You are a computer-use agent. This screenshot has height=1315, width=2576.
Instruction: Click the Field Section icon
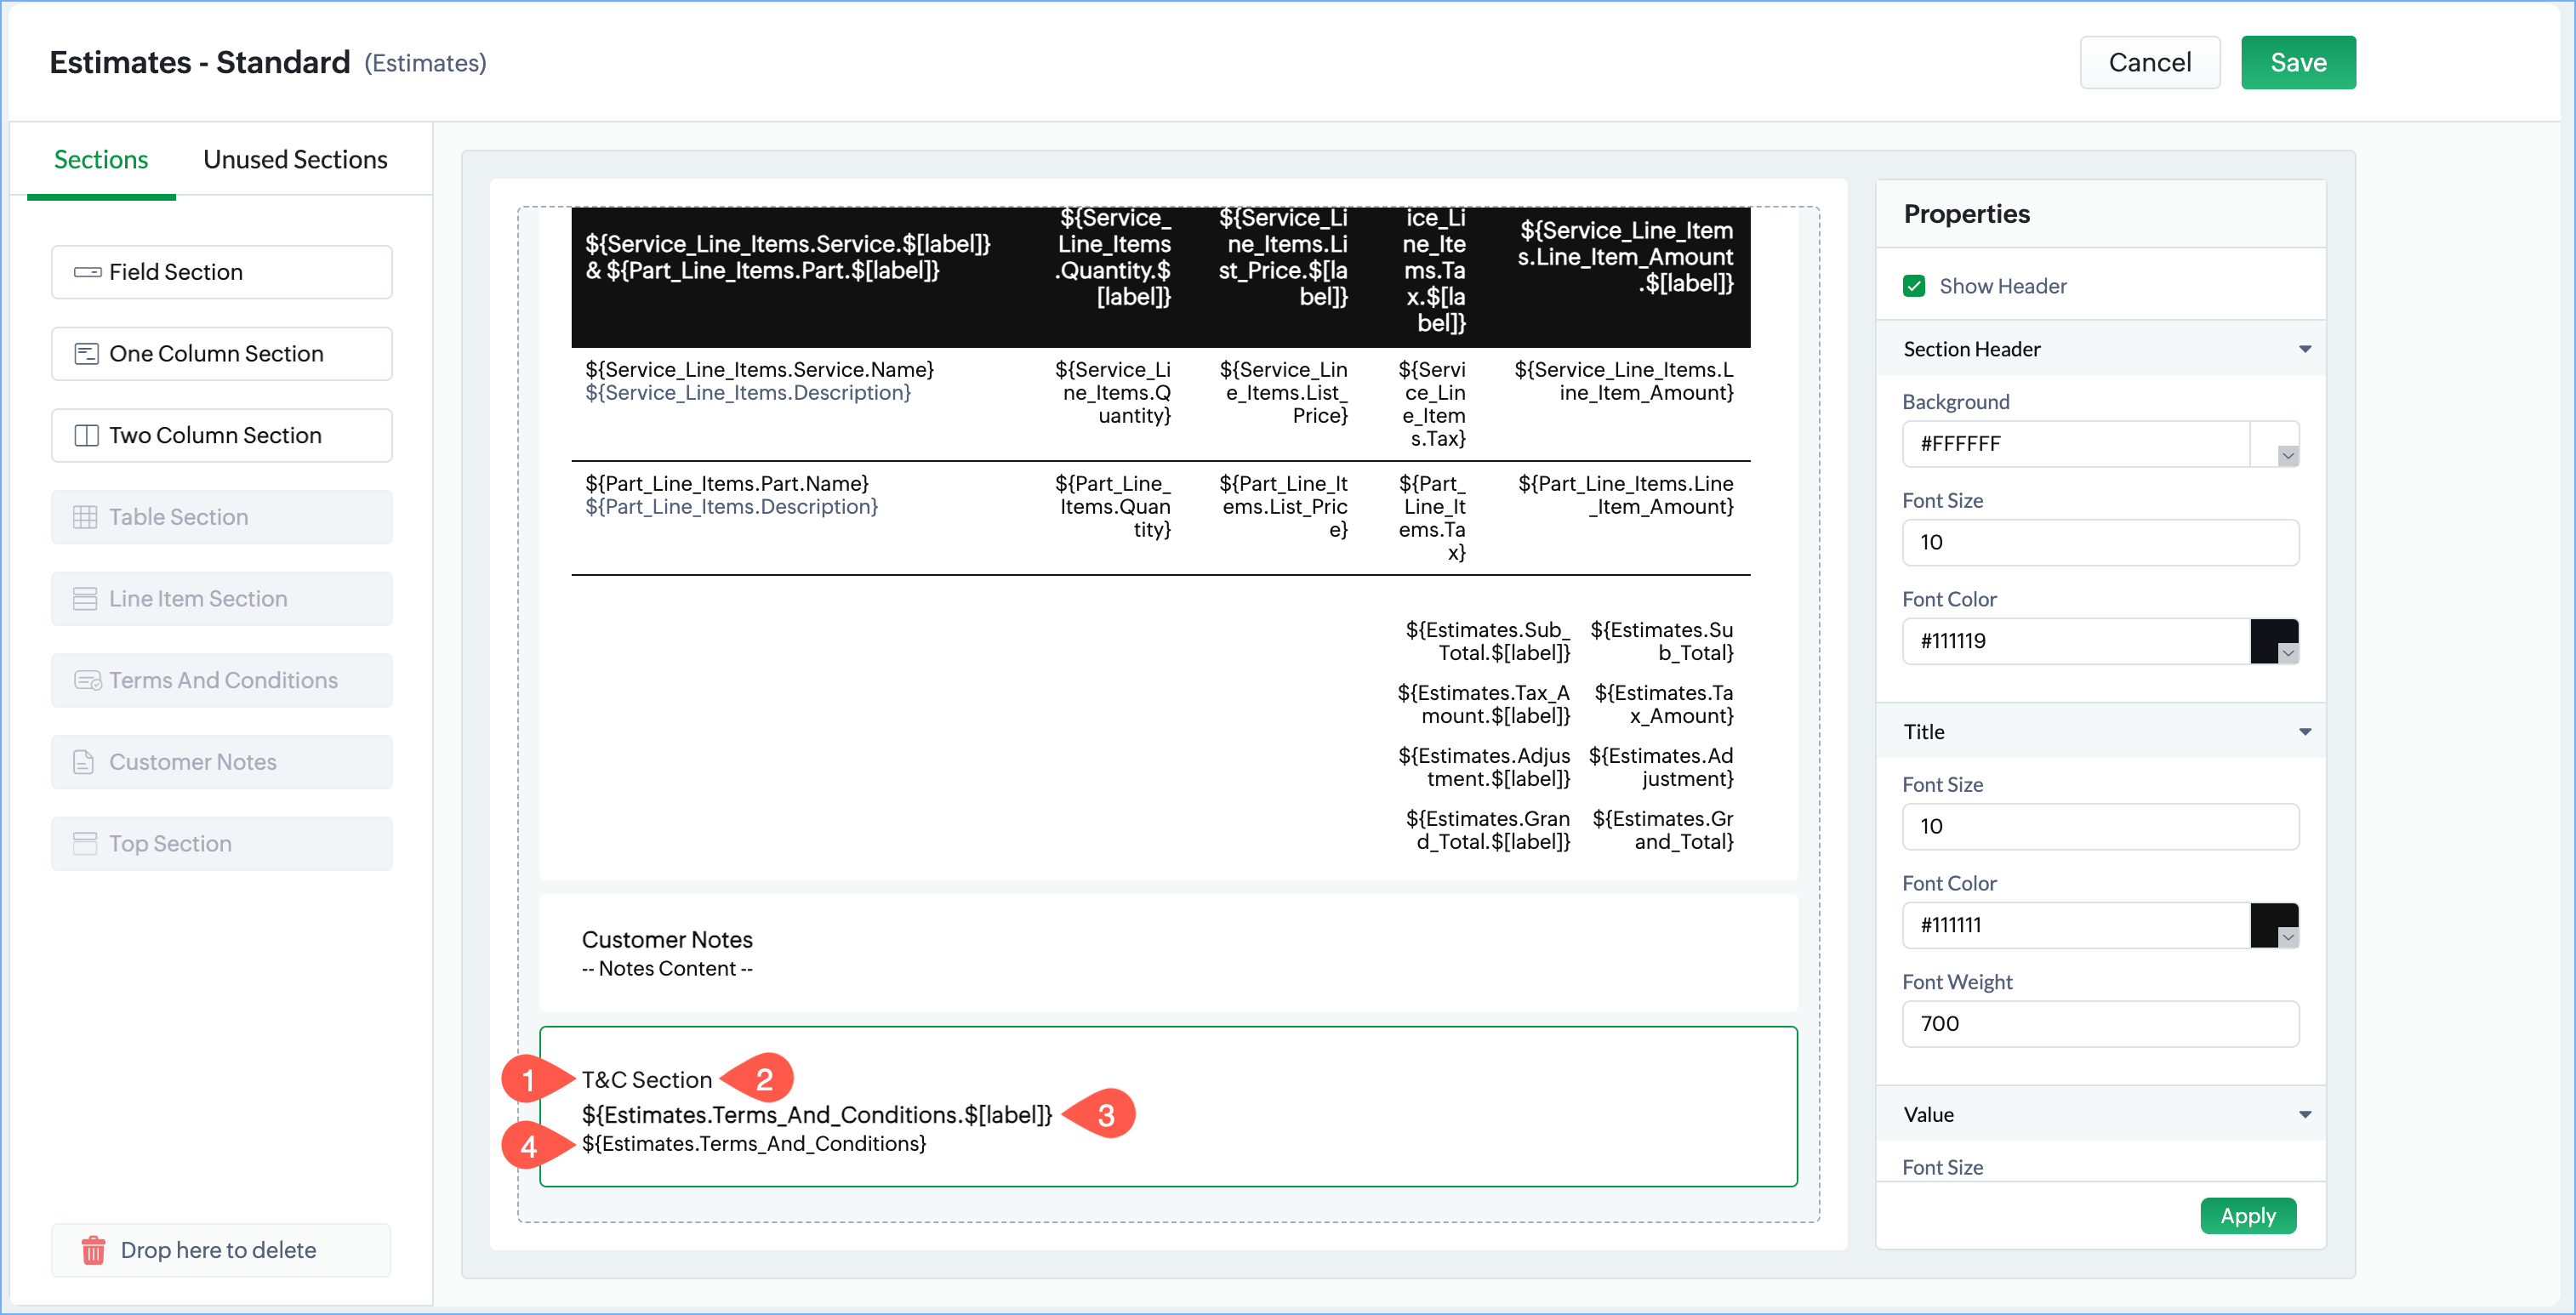pos(87,272)
